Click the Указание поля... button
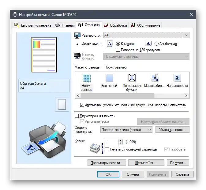The width and height of the screenshot is (206, 190). click(x=172, y=130)
